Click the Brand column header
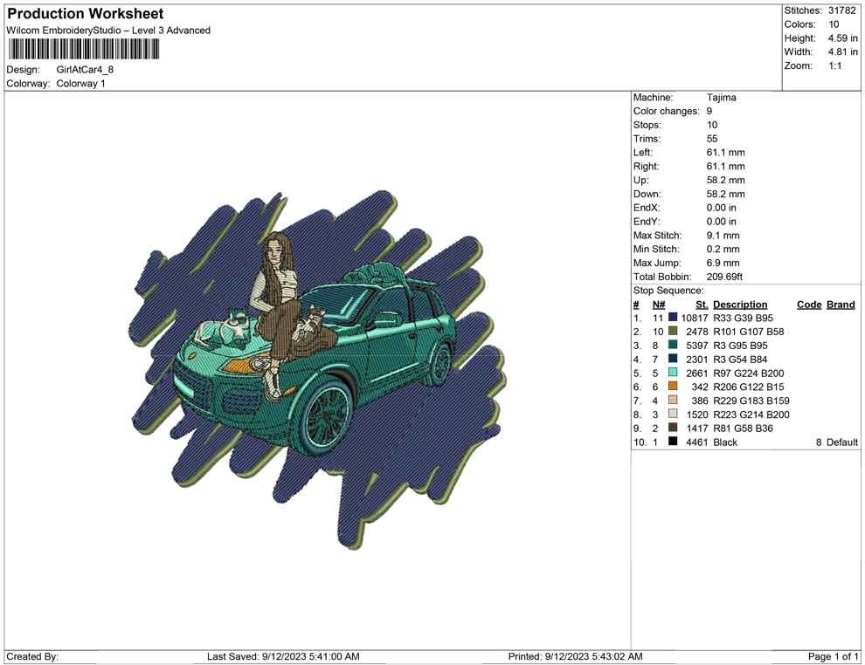The width and height of the screenshot is (865, 665). (840, 305)
